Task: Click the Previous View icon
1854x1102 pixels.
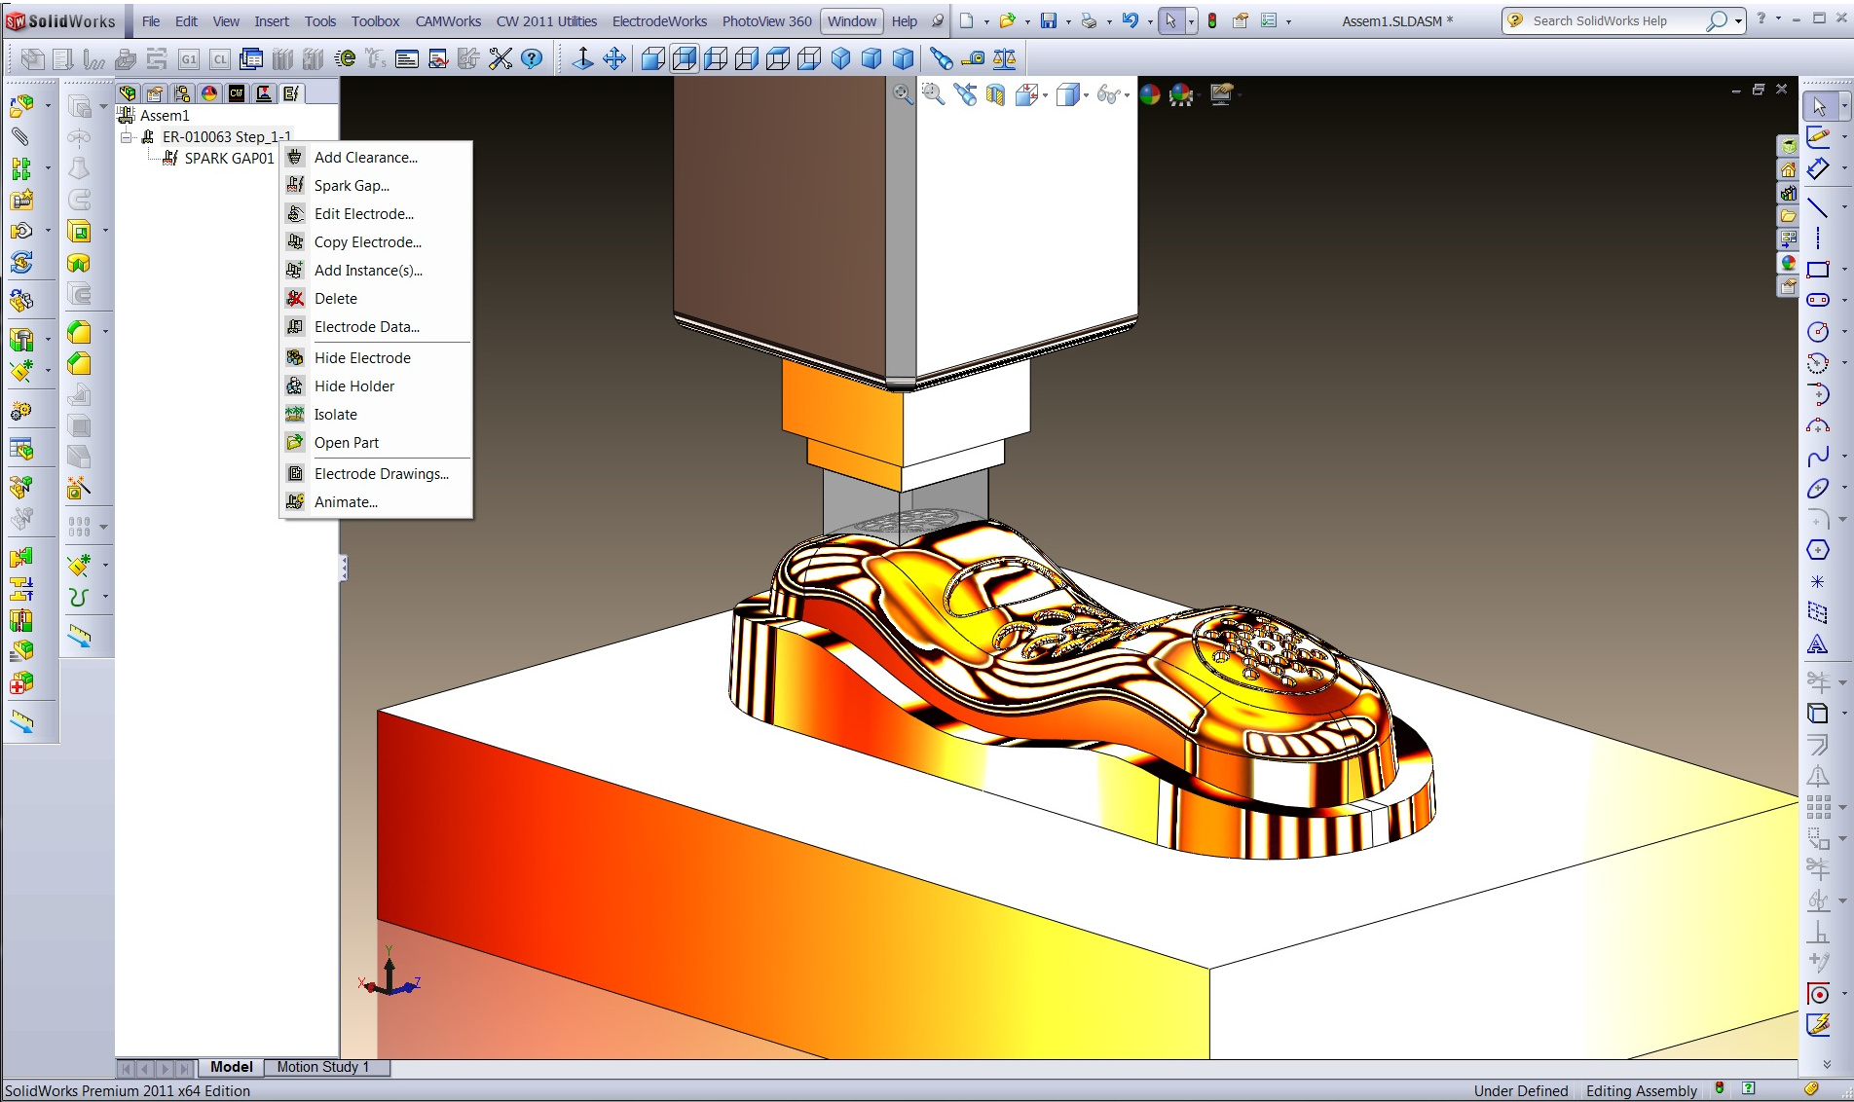Action: click(964, 93)
